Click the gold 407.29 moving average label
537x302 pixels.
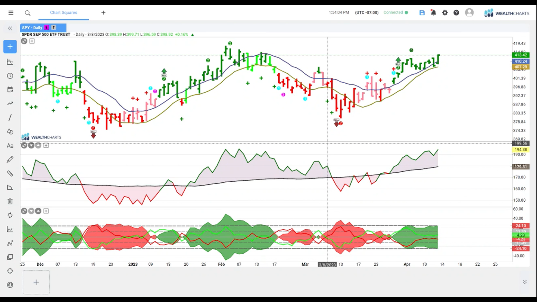pos(520,67)
